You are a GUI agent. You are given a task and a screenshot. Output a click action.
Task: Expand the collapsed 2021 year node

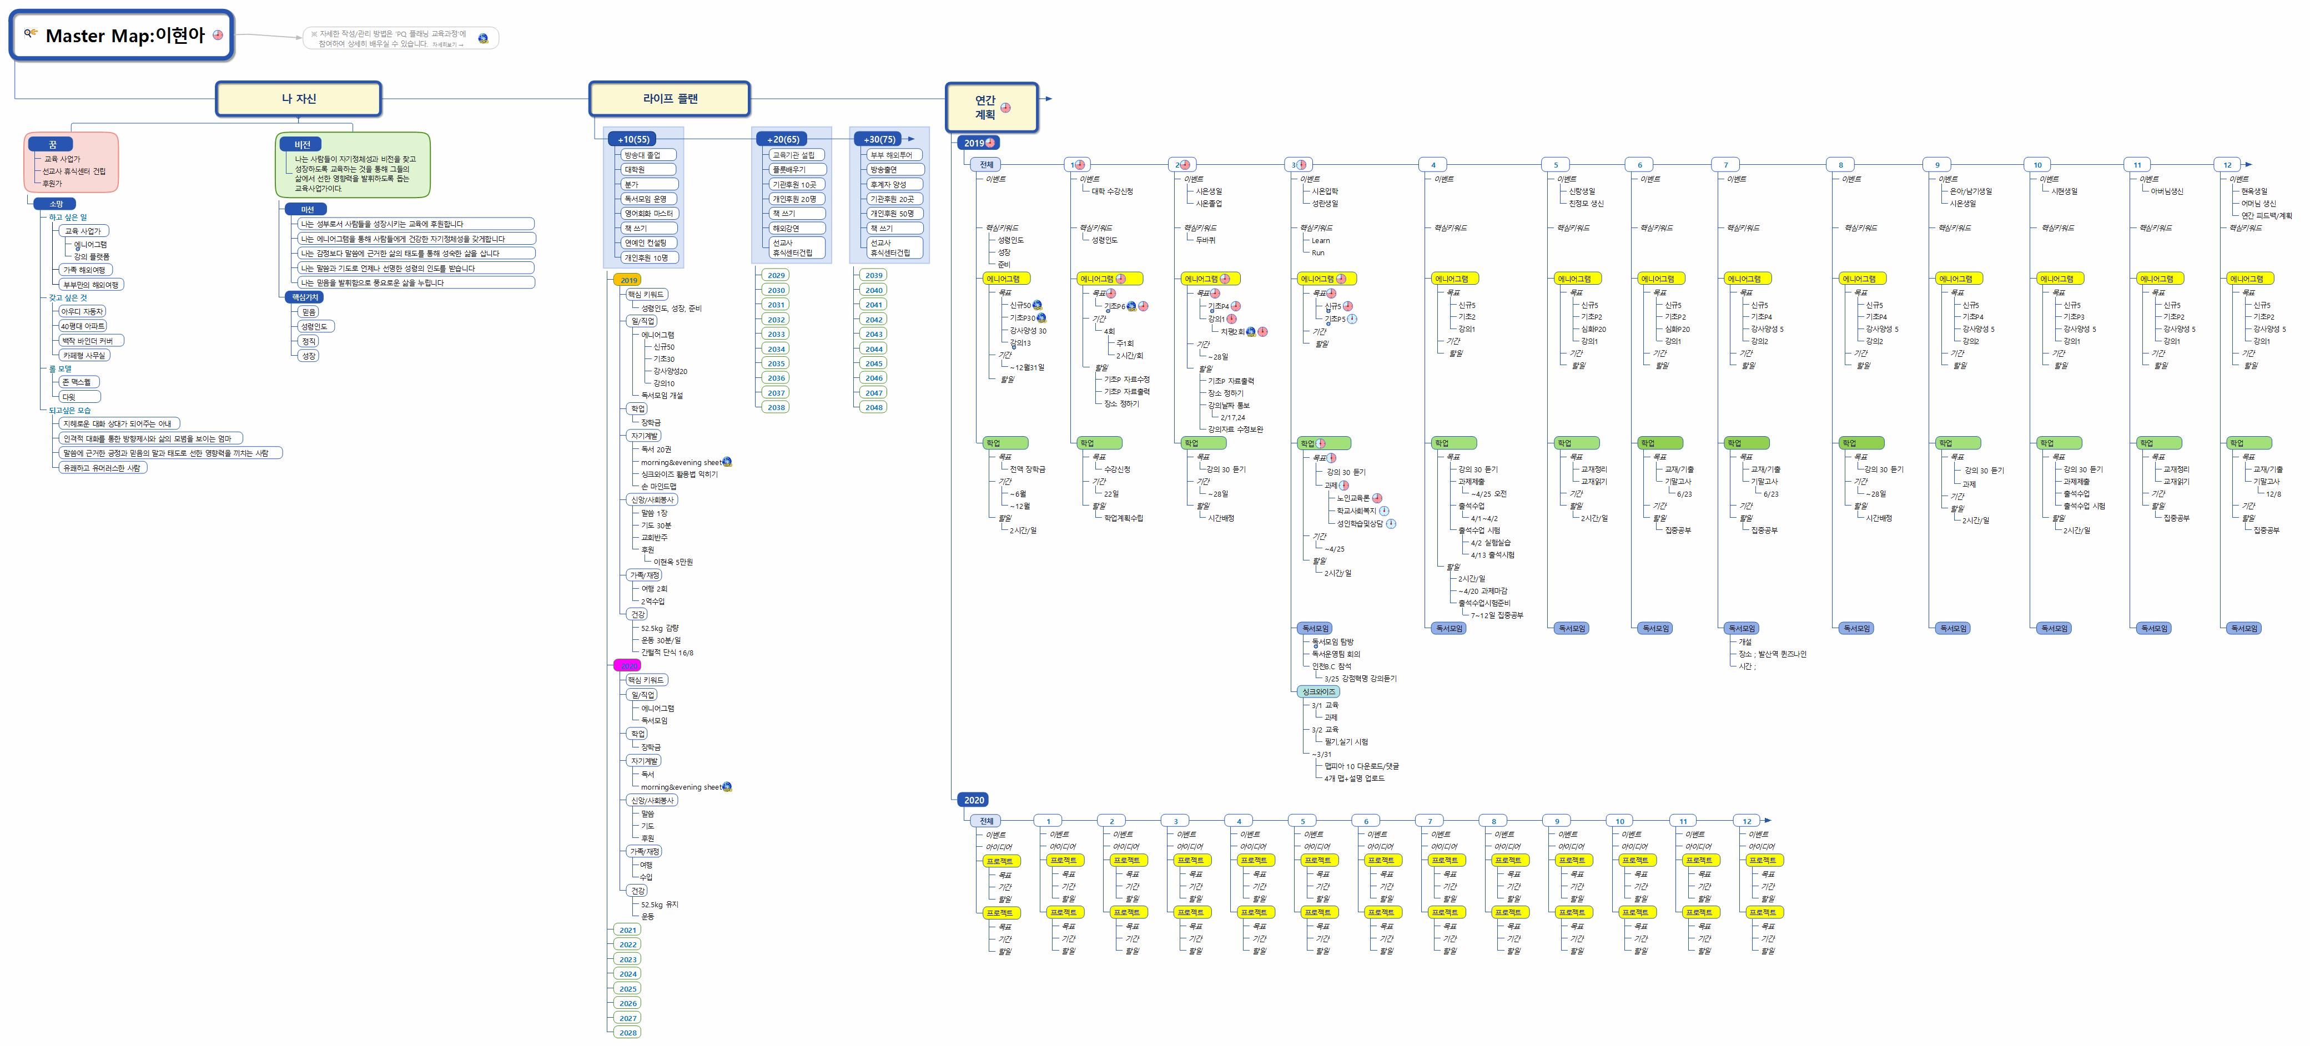coord(628,931)
